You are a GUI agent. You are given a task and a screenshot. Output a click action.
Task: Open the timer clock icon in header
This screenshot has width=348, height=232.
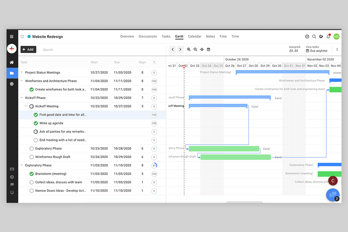click(307, 37)
